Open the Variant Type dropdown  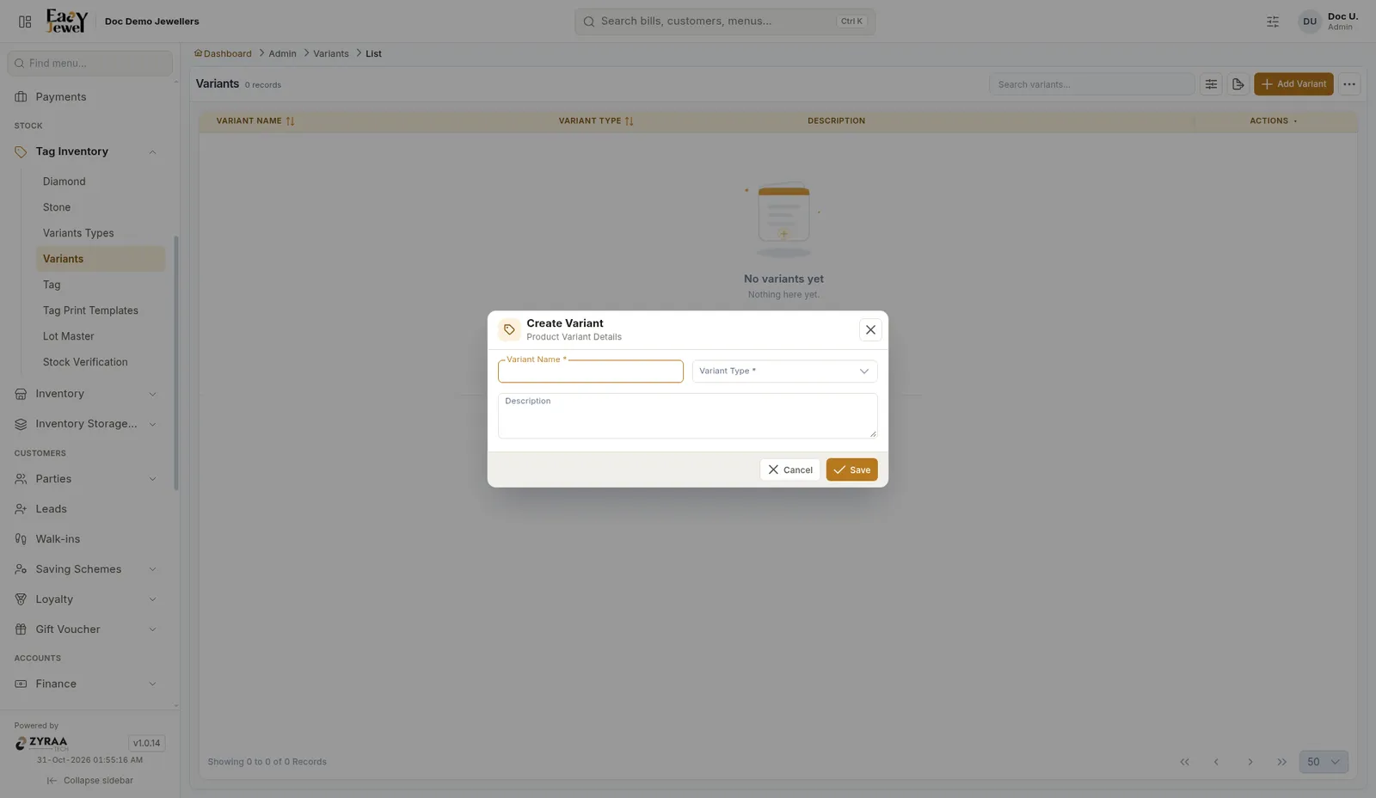point(784,371)
